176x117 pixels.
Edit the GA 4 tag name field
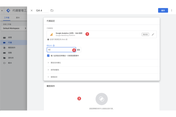tap(42, 10)
